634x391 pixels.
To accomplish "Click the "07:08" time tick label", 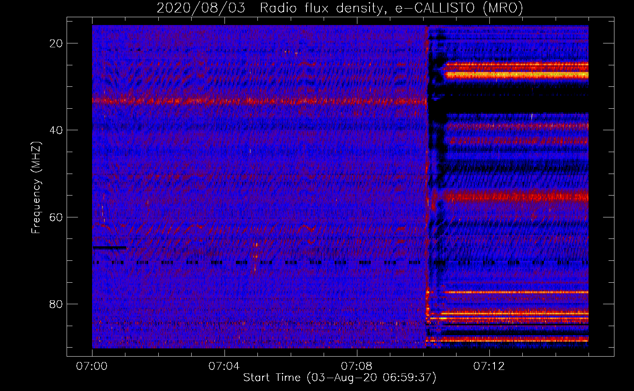I will pos(357,366).
